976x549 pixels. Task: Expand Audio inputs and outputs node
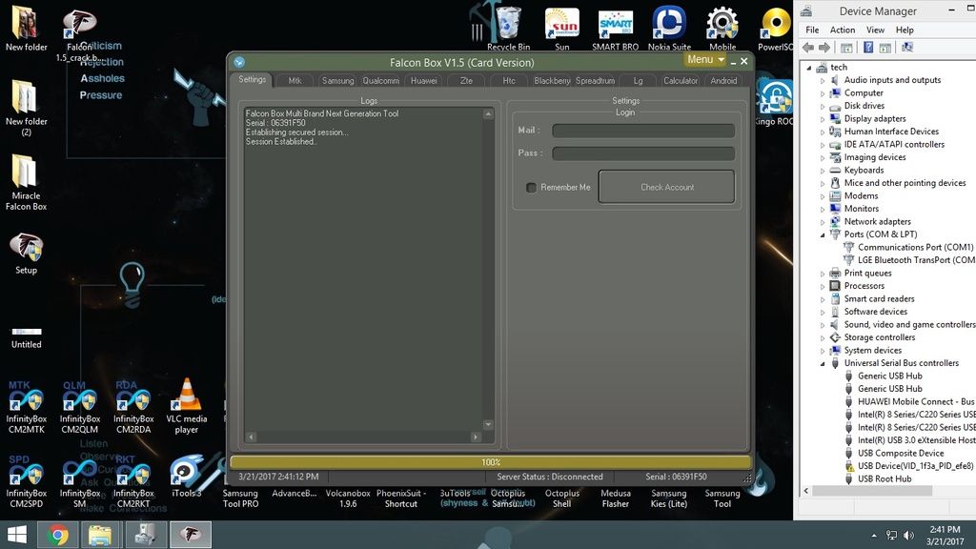click(823, 80)
